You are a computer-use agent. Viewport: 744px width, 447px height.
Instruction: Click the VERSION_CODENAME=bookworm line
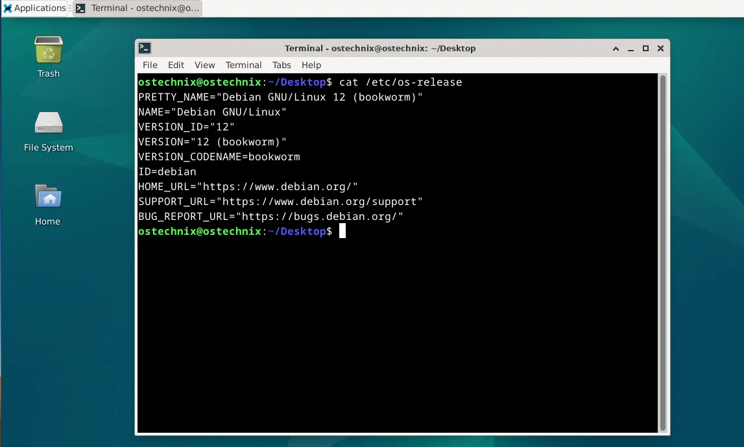[x=219, y=156]
